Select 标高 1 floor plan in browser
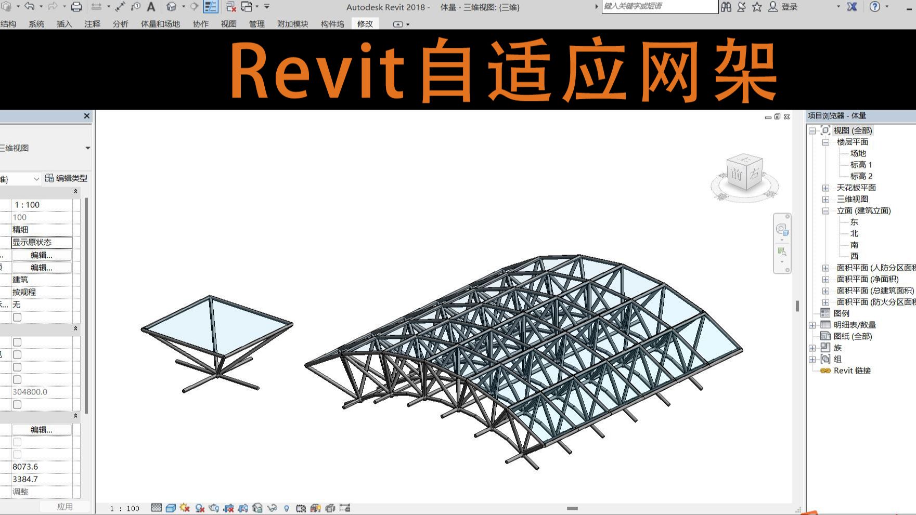Screen dimensions: 916x515 861,165
